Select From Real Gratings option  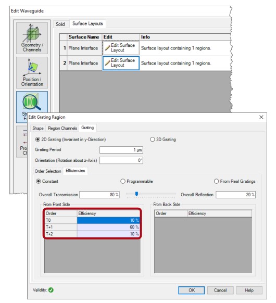tap(216, 181)
